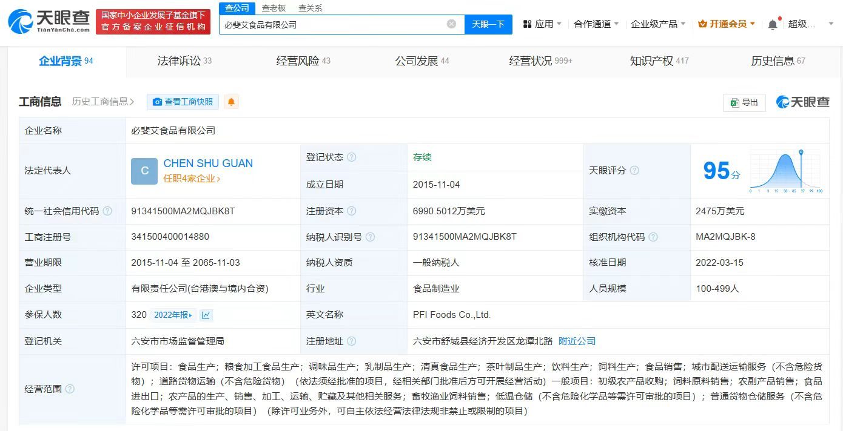Open the 任职4家企业 link
The width and height of the screenshot is (843, 431).
pos(192,180)
